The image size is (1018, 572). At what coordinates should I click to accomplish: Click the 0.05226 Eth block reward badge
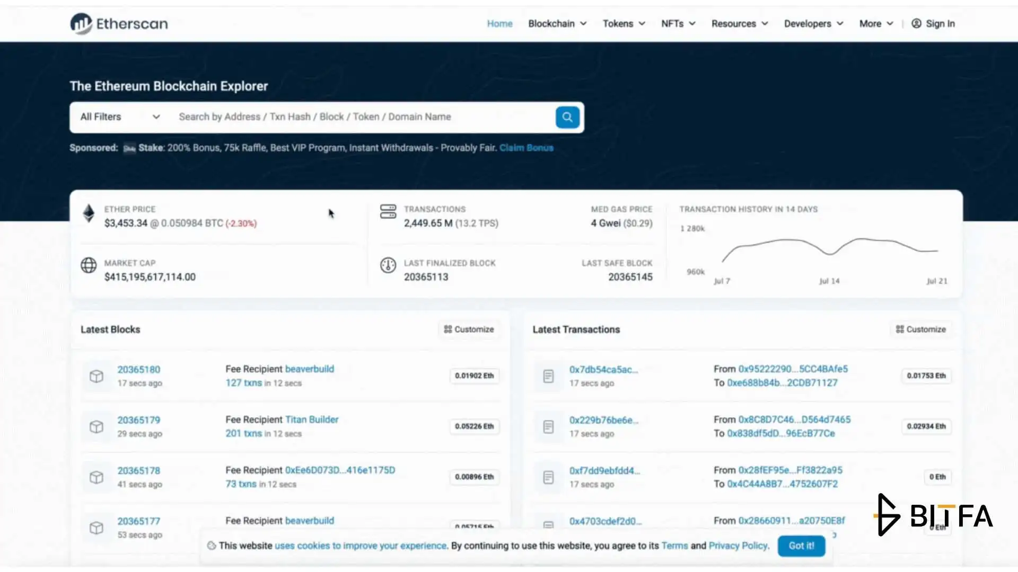click(474, 426)
